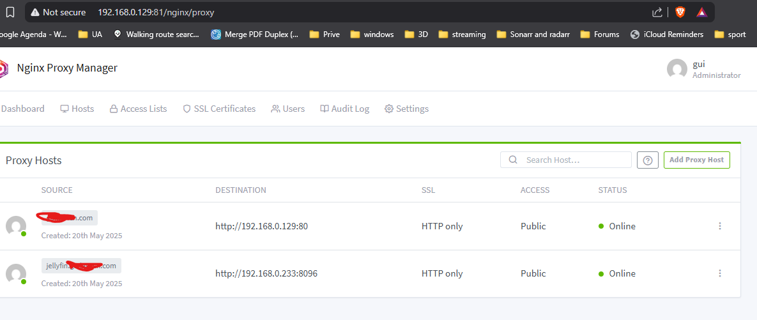Open the windows bookmarks folder
This screenshot has height=320, width=757.
pos(372,34)
